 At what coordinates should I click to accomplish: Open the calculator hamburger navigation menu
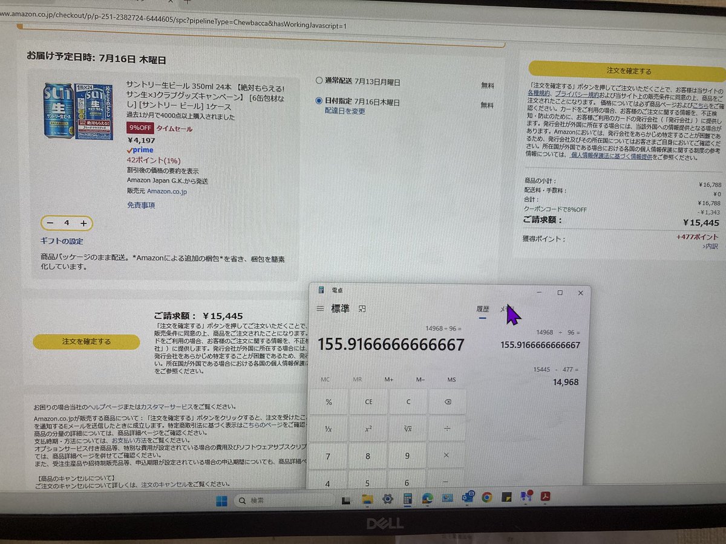tap(320, 308)
